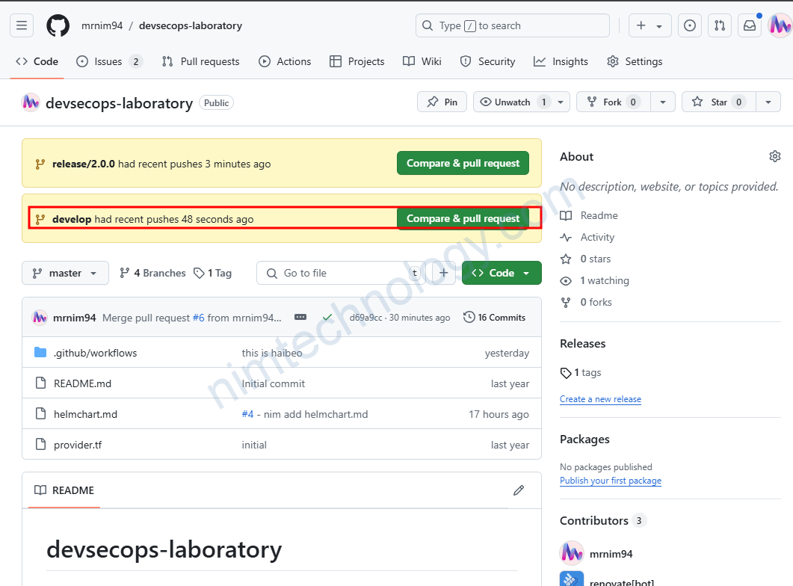Open the pull requests icon in header
Image resolution: width=793 pixels, height=586 pixels.
point(719,25)
